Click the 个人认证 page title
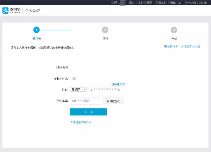 pos(33,11)
